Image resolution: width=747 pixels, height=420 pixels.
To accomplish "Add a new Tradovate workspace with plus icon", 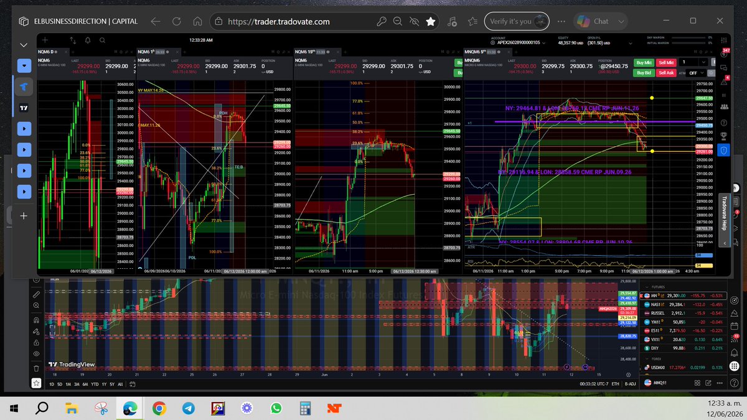I will (x=45, y=40).
